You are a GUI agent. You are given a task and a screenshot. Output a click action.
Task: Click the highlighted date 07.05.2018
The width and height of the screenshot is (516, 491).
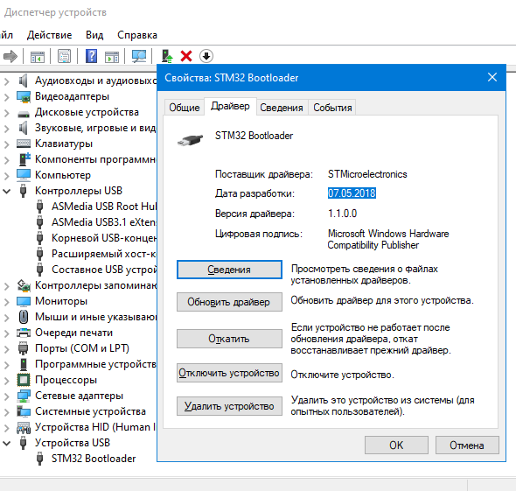(352, 193)
